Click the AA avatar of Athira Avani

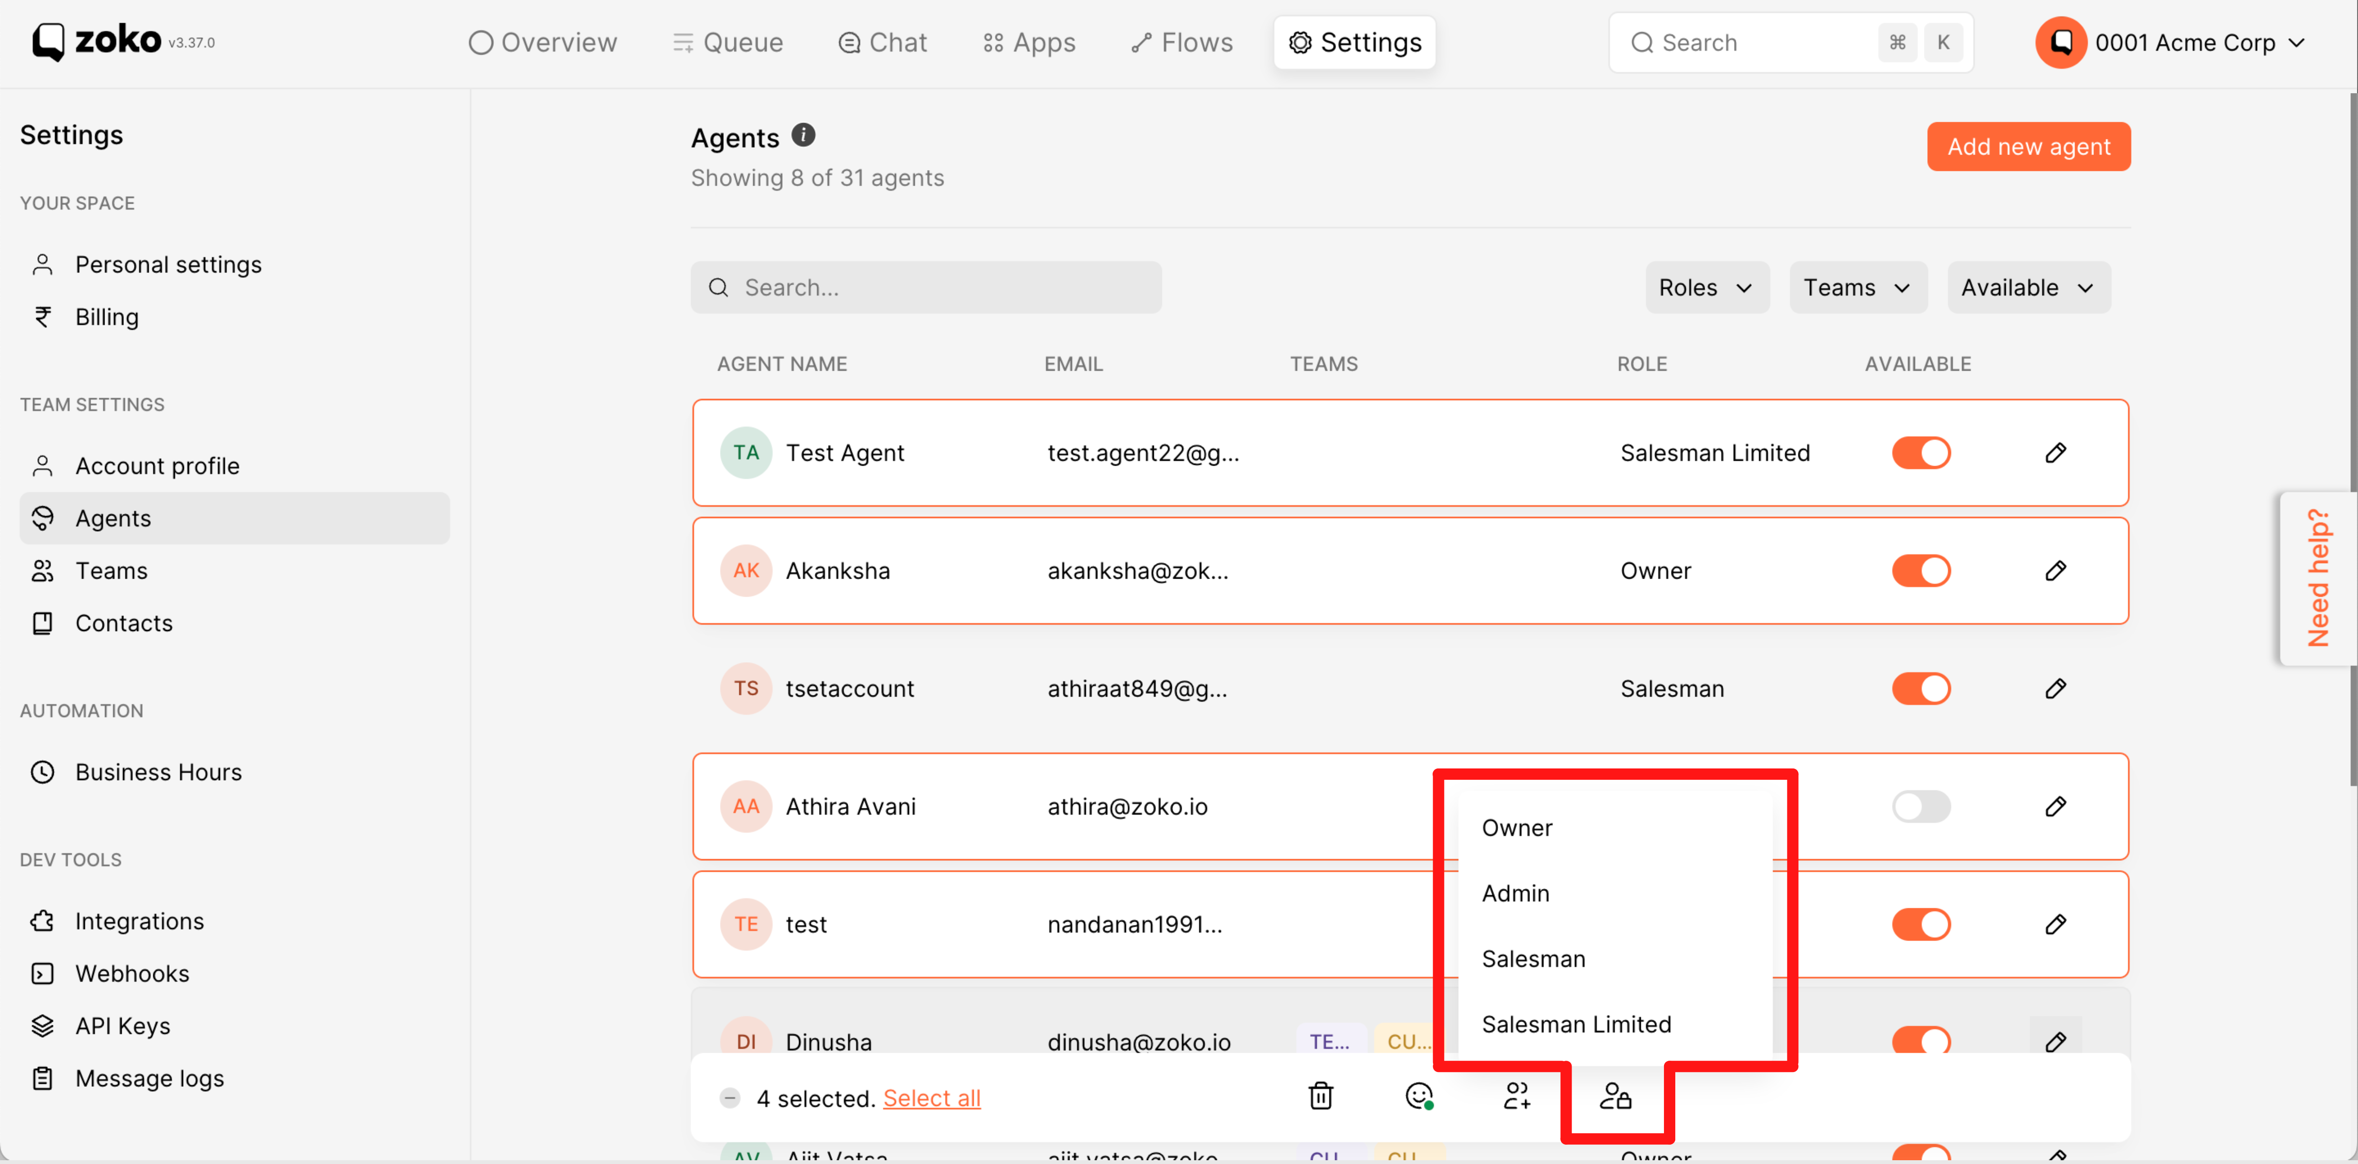[x=746, y=807]
